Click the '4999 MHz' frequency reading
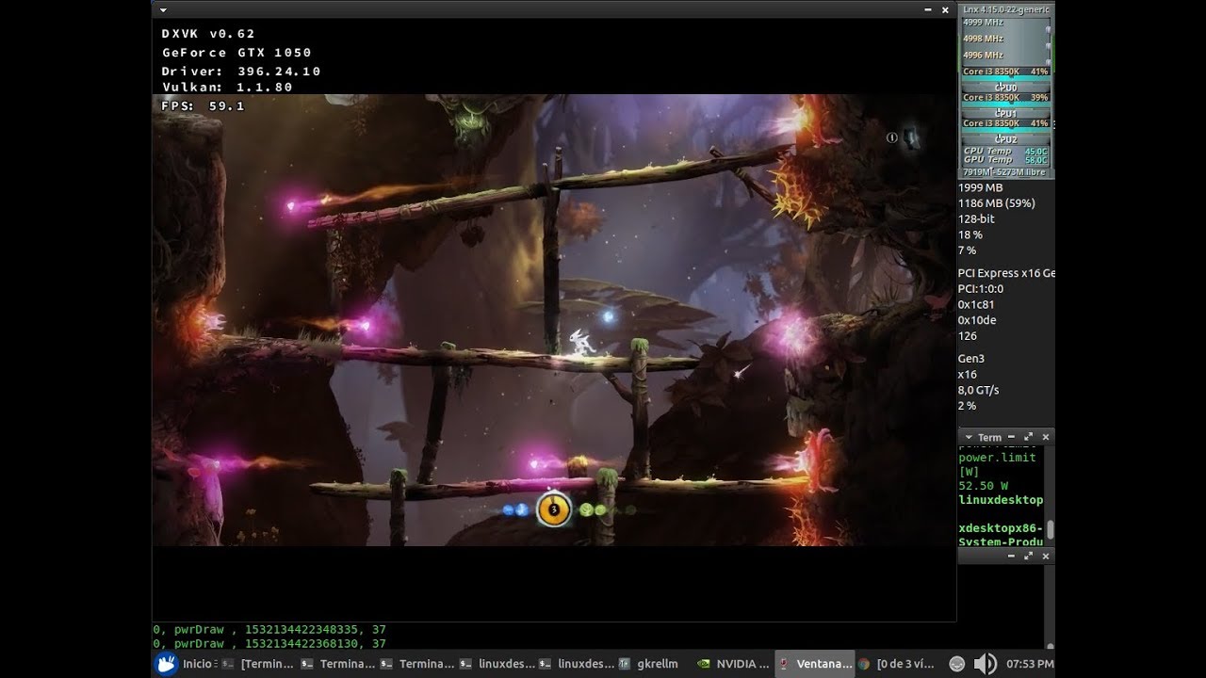This screenshot has height=678, width=1206. pyautogui.click(x=983, y=22)
